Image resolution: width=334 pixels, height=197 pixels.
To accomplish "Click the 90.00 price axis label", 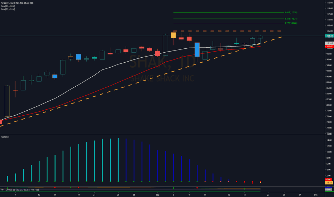I will (330, 77).
